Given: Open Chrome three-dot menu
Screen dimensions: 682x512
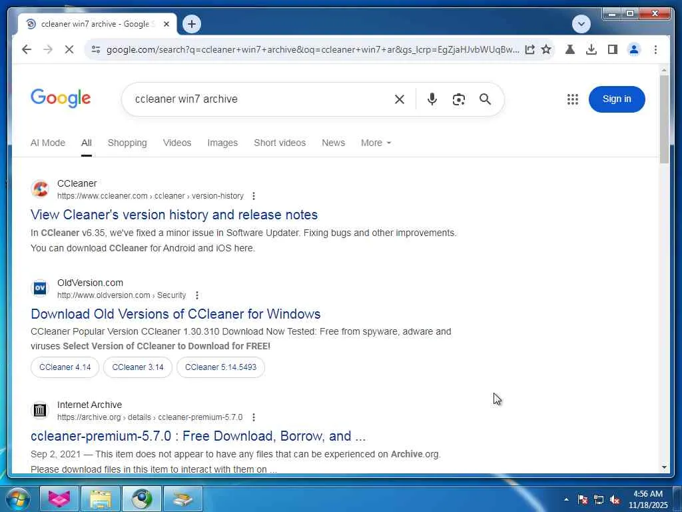Looking at the screenshot, I should (655, 49).
